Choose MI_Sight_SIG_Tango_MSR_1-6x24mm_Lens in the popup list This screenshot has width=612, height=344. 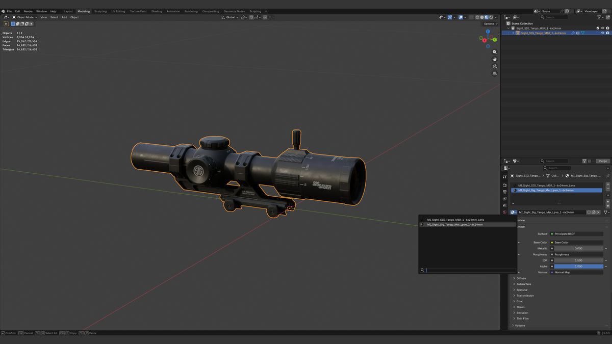click(467, 220)
